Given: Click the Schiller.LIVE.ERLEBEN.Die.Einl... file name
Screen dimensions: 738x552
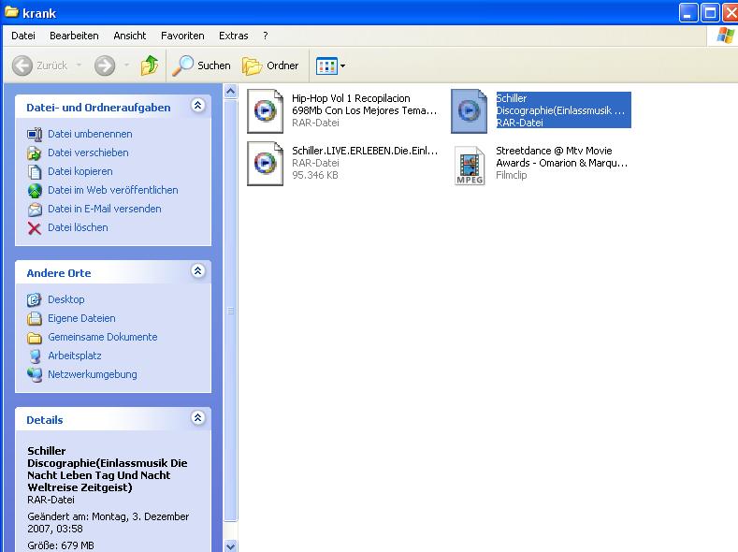Looking at the screenshot, I should tap(364, 151).
